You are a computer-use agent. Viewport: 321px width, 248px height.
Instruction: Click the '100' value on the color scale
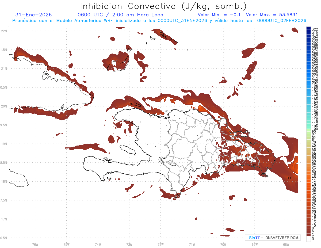pyautogui.click(x=315, y=129)
